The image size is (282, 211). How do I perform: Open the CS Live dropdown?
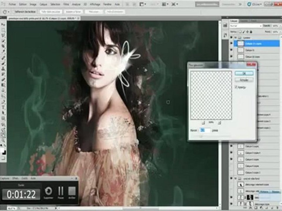254,4
